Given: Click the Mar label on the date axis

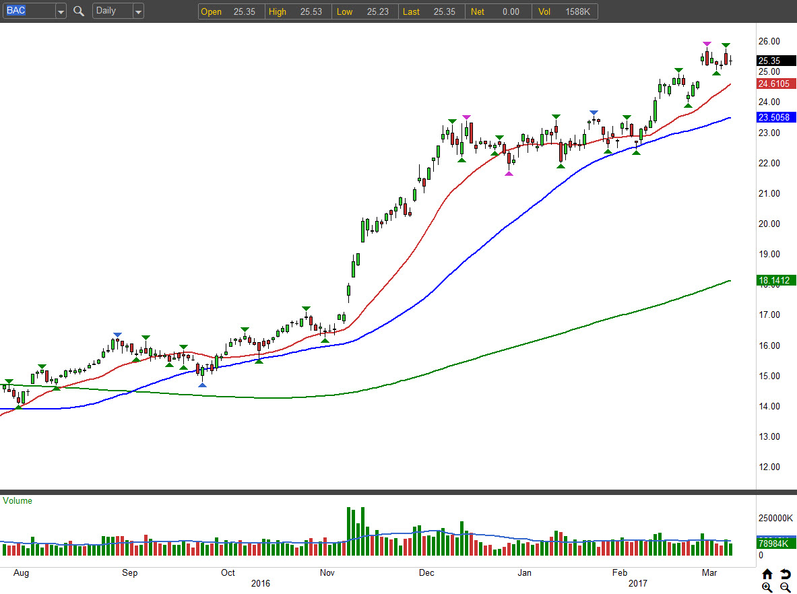Looking at the screenshot, I should pyautogui.click(x=709, y=572).
